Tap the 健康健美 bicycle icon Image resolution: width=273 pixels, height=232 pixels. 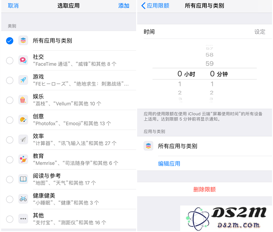click(23, 199)
